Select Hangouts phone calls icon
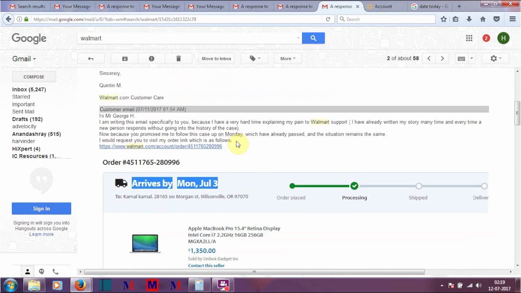 [x=55, y=271]
